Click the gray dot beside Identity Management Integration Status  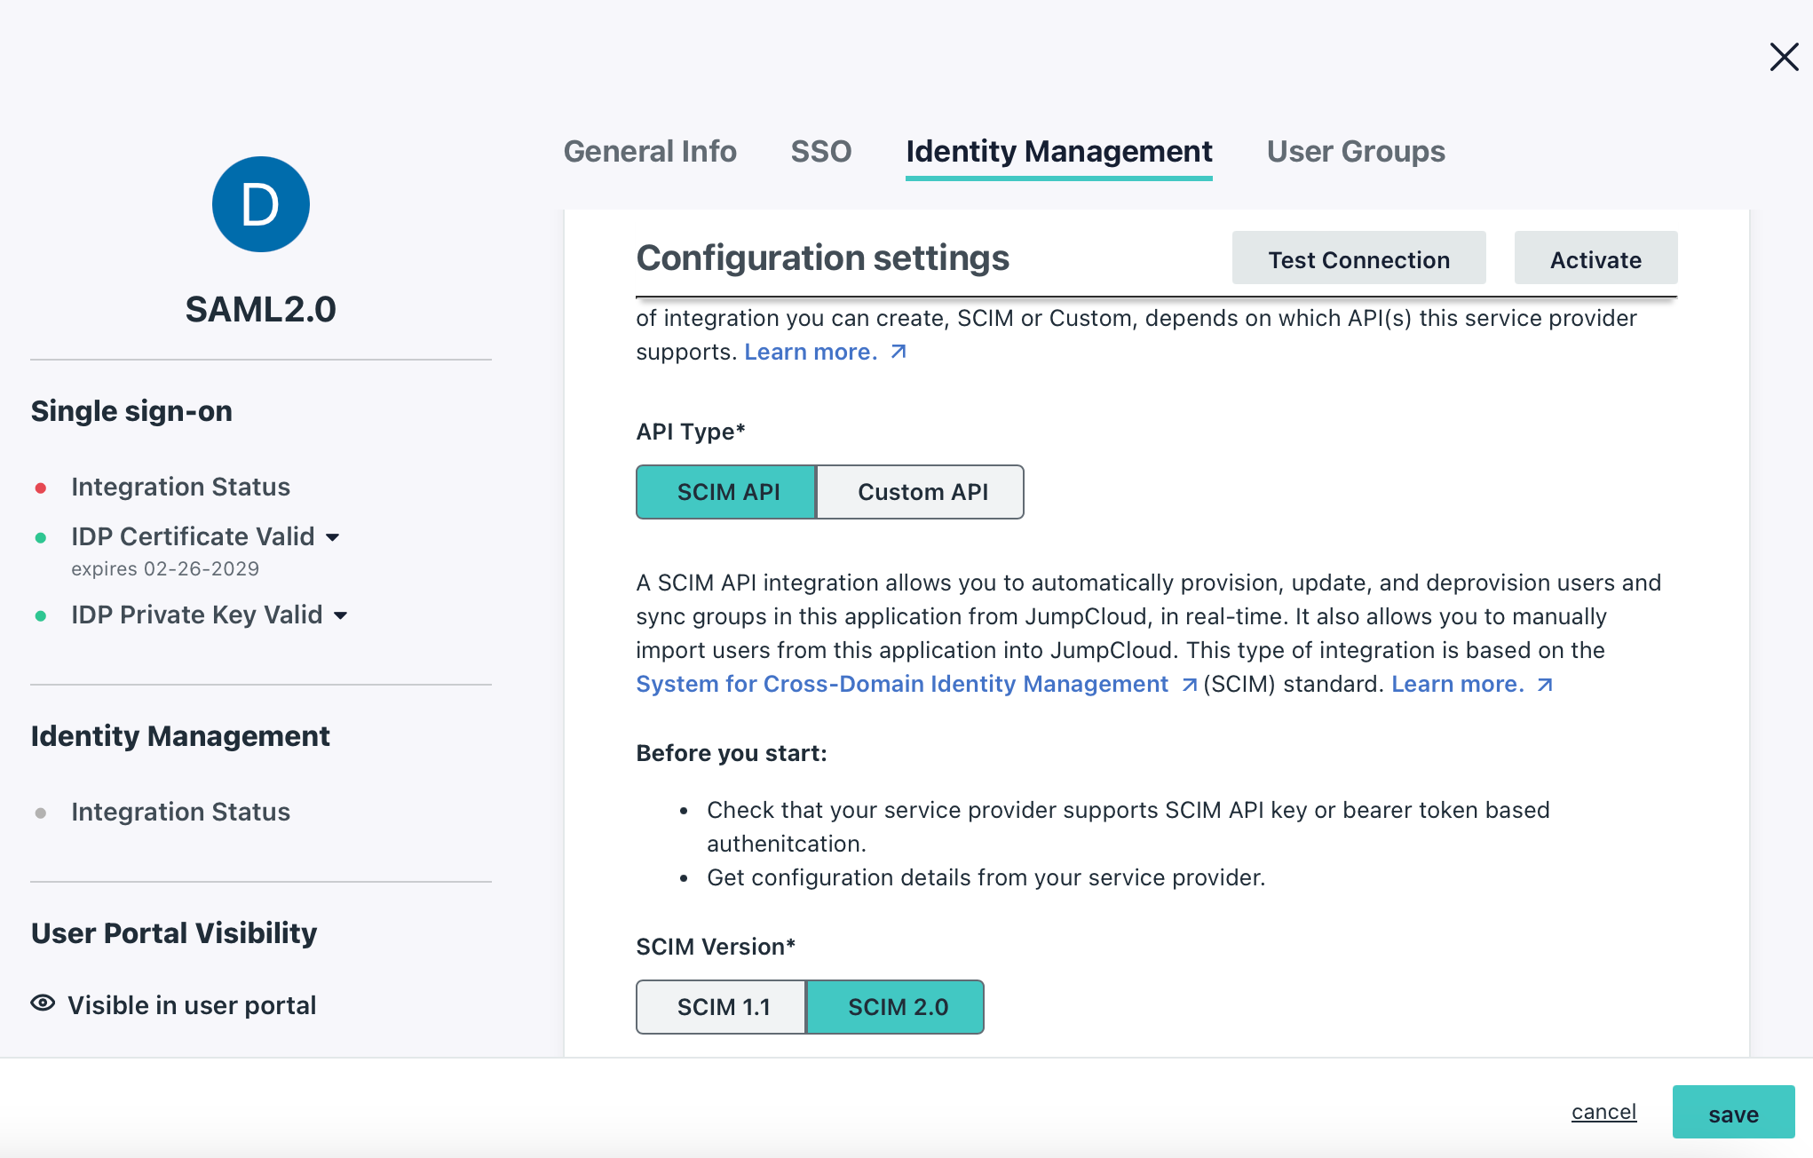point(39,811)
